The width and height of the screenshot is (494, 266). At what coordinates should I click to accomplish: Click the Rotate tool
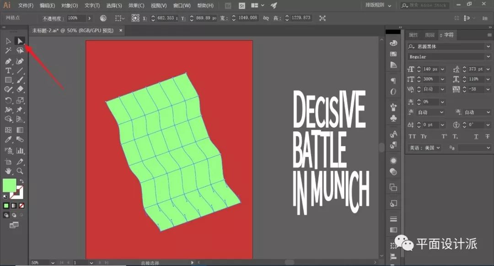coord(8,100)
